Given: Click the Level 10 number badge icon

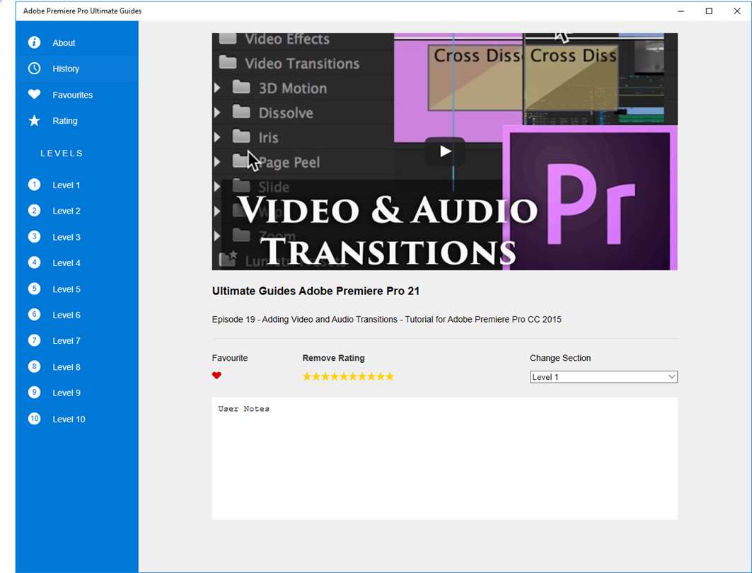Looking at the screenshot, I should pos(34,419).
